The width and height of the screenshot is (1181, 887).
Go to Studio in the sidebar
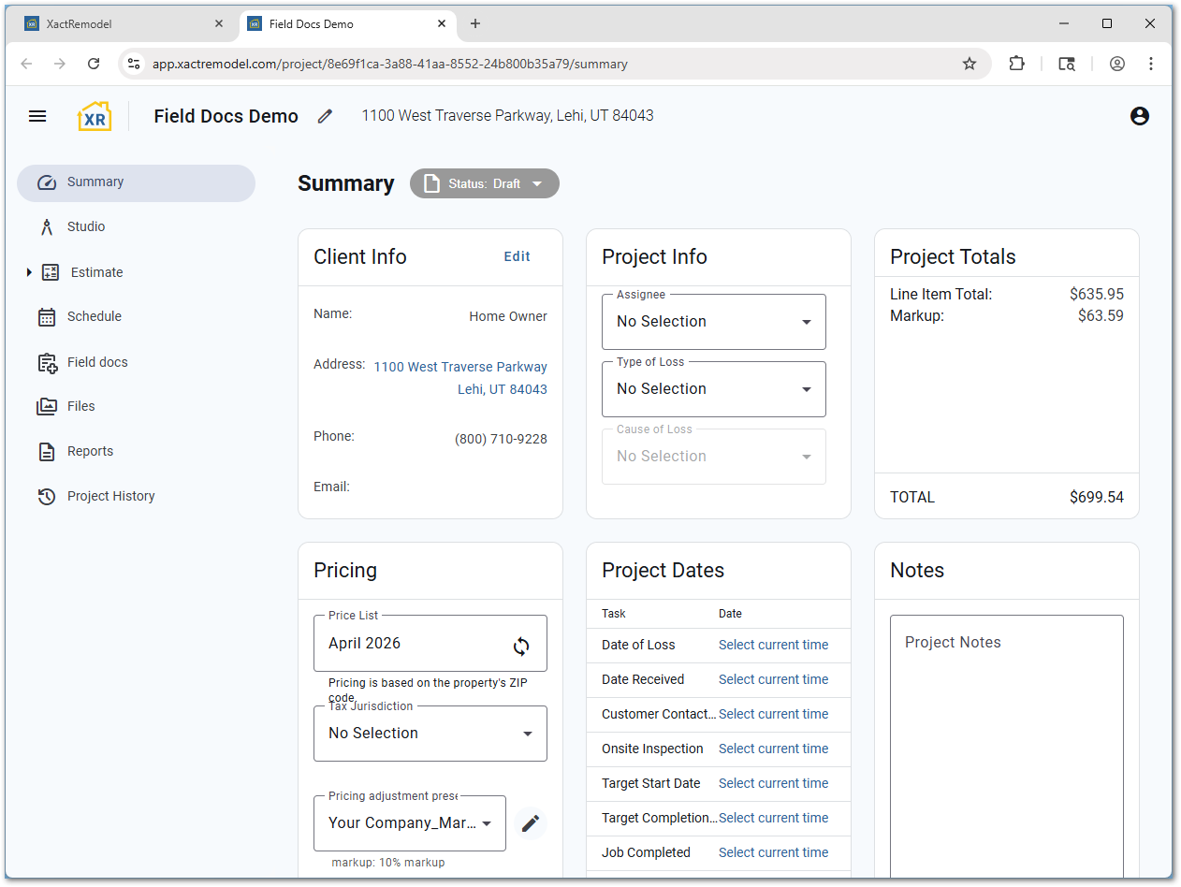[x=86, y=226]
